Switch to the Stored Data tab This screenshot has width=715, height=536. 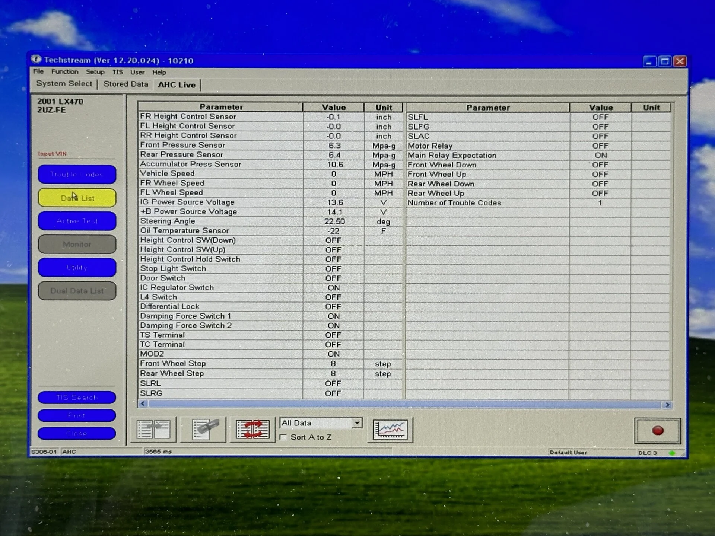click(125, 84)
